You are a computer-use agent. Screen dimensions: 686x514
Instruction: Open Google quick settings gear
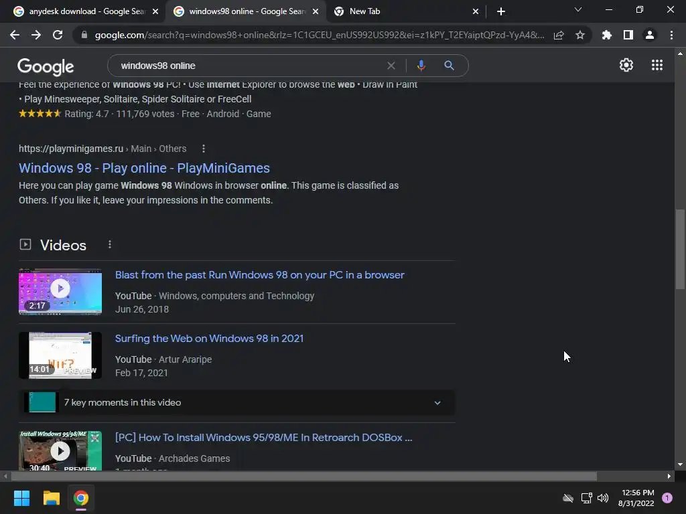[626, 65]
